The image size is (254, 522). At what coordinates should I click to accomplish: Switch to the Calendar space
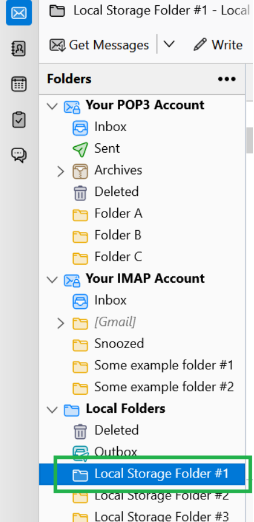tap(19, 84)
